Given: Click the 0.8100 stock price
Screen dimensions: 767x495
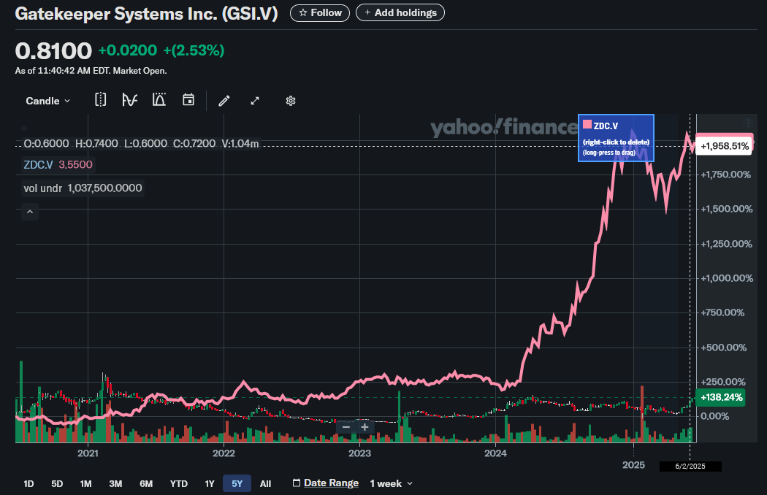Looking at the screenshot, I should tap(53, 51).
